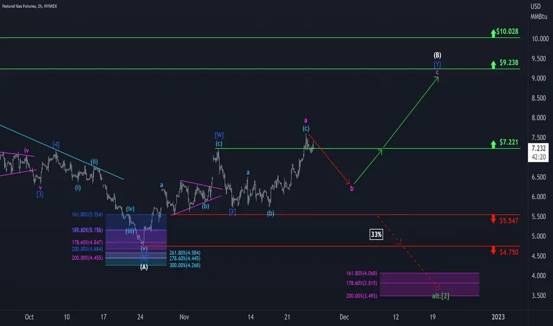
Task: Click the Dec date on time axis
Action: 344,317
